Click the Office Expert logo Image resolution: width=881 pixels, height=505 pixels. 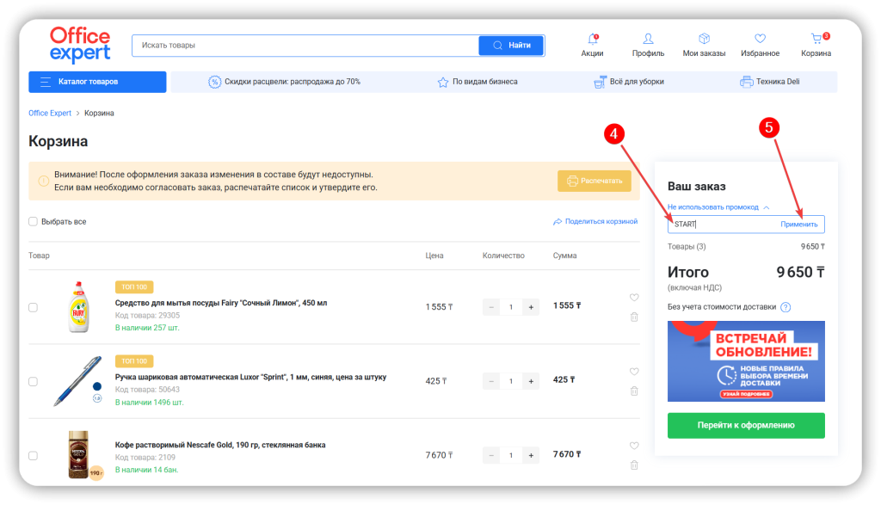tap(80, 45)
